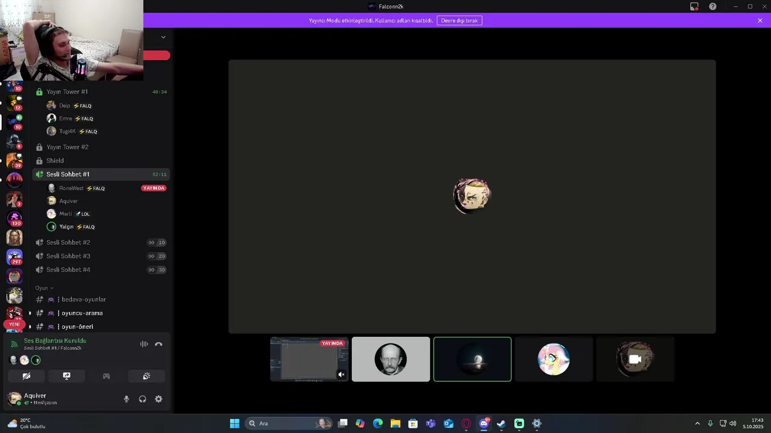The image size is (771, 433).
Task: Open Microsoft Edge from the taskbar
Action: click(x=378, y=423)
